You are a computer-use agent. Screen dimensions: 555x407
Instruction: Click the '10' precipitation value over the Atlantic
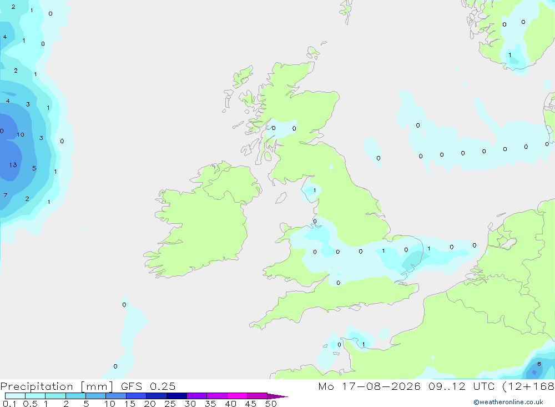point(21,134)
